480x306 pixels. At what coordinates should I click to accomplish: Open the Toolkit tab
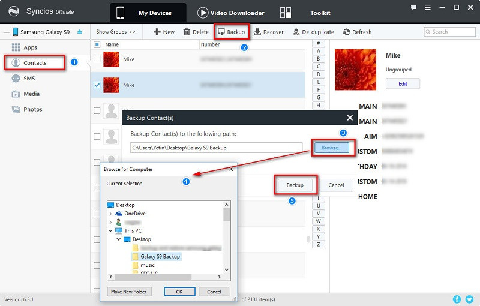click(320, 13)
